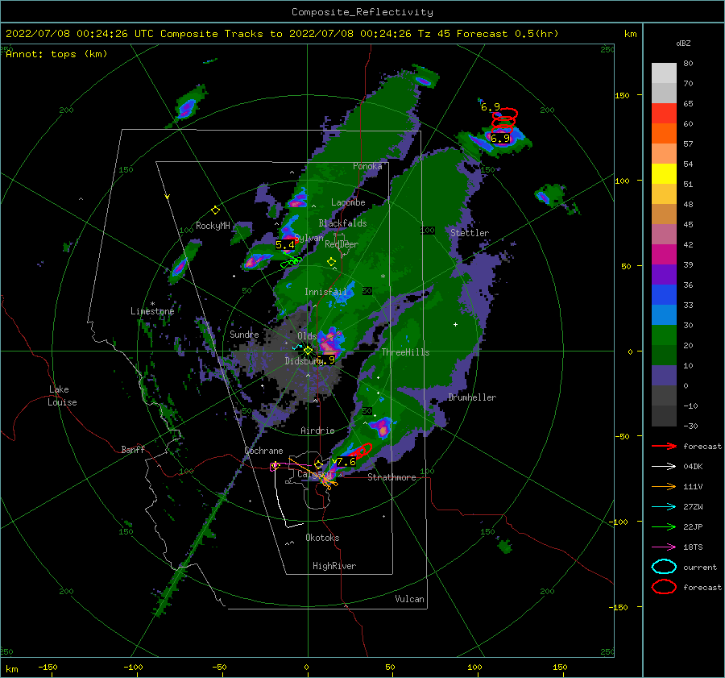Viewport: 725px width, 678px height.
Task: Click the Cochrane city label
Action: pos(263,451)
